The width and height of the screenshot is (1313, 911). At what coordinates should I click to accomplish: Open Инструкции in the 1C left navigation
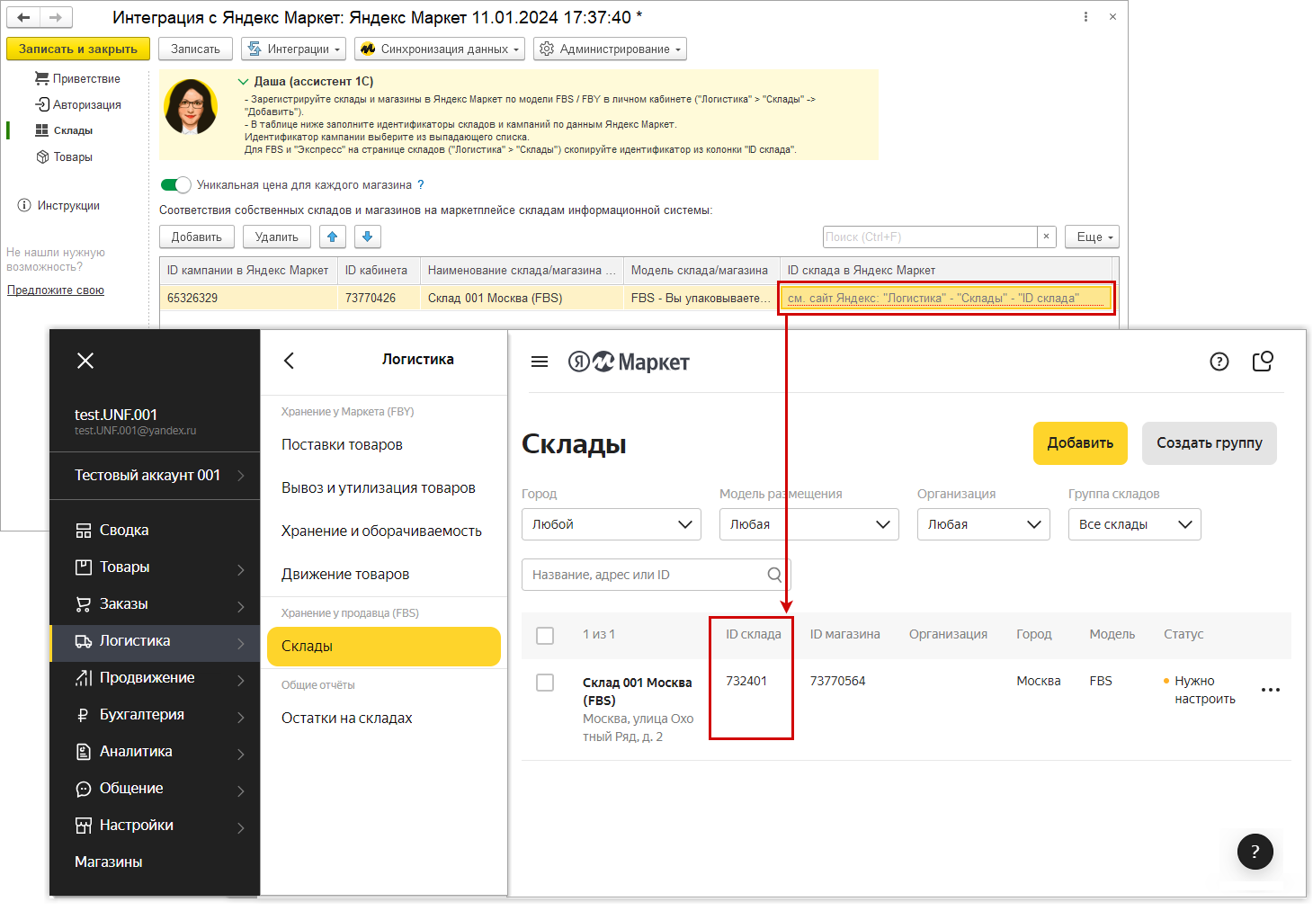tap(59, 205)
